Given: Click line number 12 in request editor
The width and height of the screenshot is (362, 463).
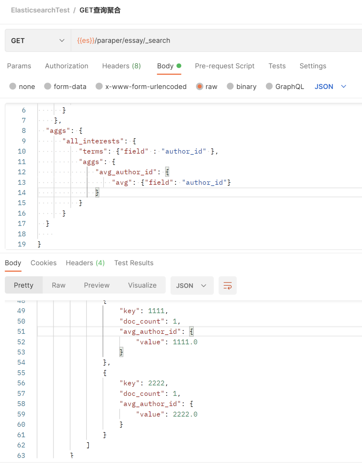Looking at the screenshot, I should pos(22,172).
